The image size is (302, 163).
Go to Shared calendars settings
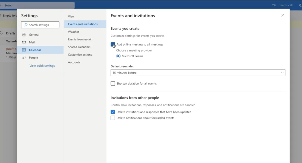point(79,47)
